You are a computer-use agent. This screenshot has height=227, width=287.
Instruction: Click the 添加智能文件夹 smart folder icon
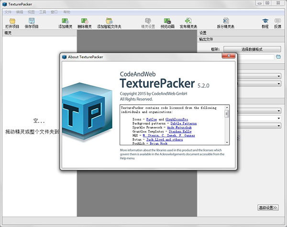coord(109,21)
